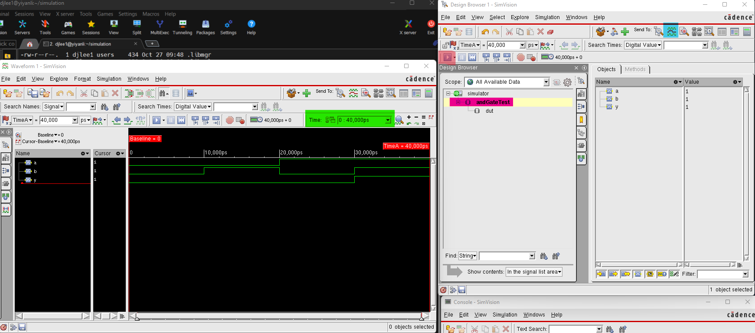This screenshot has width=755, height=333.
Task: Open the Scope dropdown showing All Available Data
Action: click(546, 82)
